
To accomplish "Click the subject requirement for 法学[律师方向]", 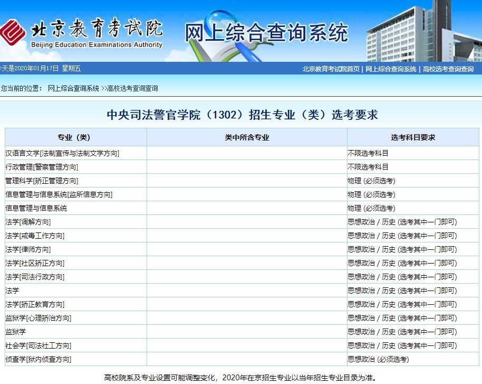I will [x=402, y=249].
